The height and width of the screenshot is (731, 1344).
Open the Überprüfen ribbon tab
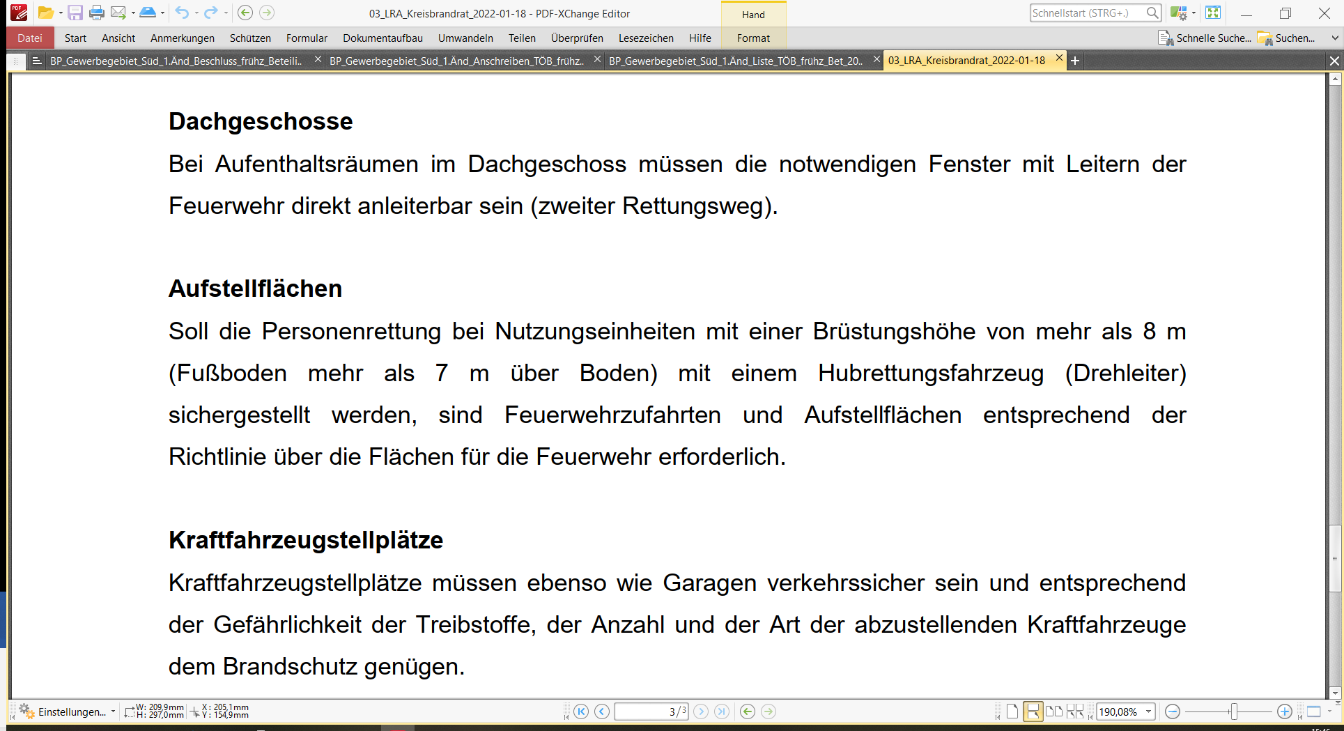[577, 38]
